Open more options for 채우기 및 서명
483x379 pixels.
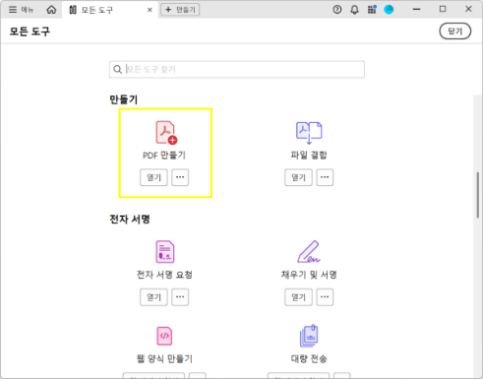pos(325,297)
